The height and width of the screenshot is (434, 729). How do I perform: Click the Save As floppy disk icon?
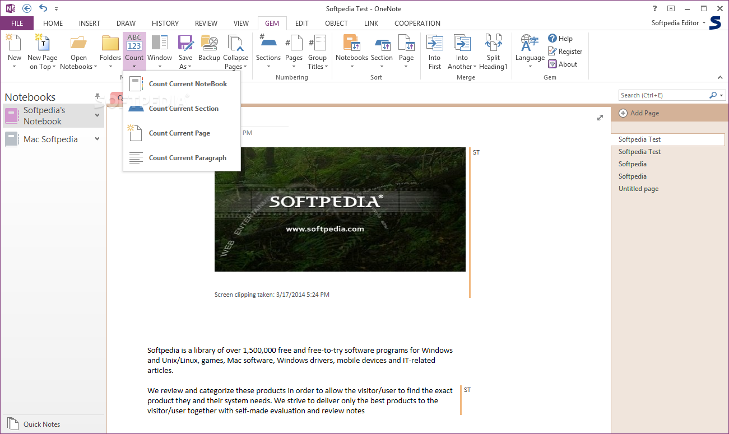(x=185, y=43)
